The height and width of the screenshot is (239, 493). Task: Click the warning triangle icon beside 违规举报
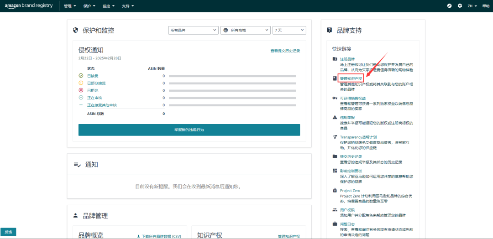tap(335, 118)
